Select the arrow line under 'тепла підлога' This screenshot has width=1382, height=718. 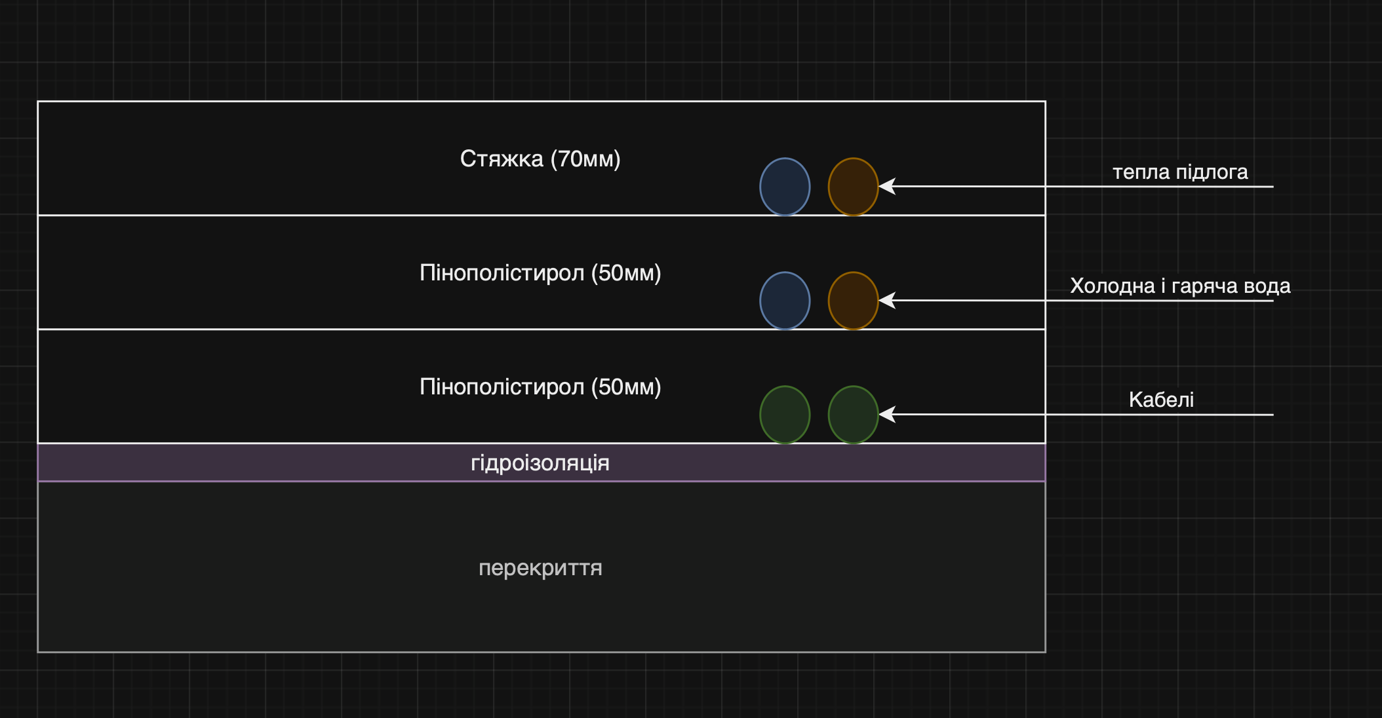pos(1082,187)
